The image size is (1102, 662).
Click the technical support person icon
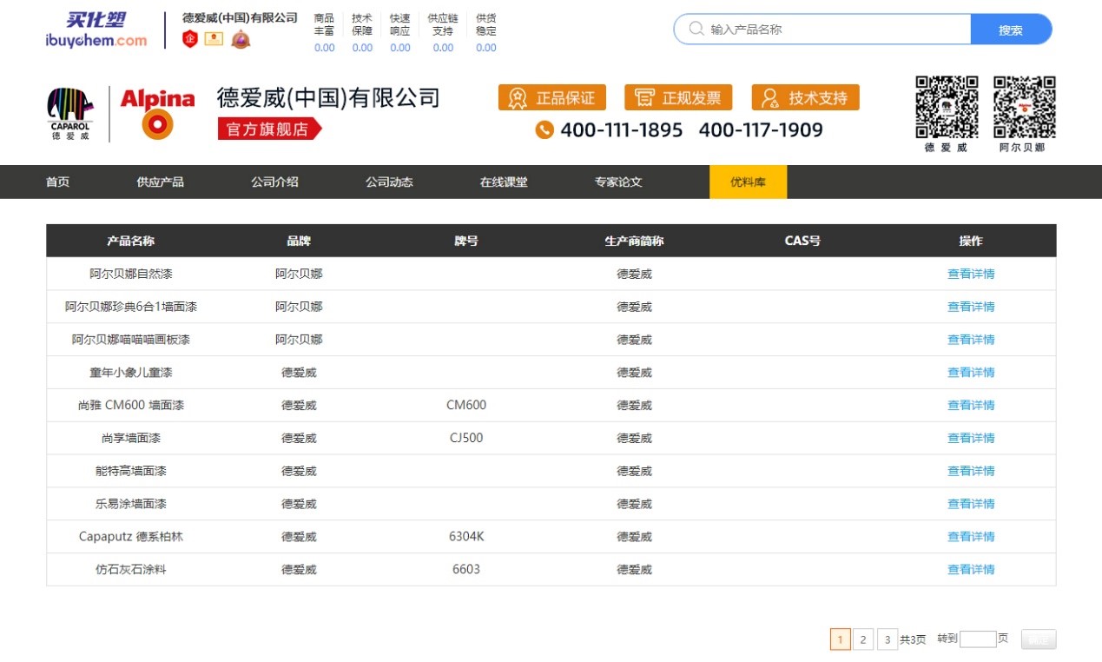[769, 98]
